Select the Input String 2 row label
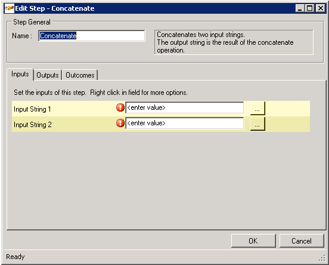329x265 pixels. pos(33,125)
